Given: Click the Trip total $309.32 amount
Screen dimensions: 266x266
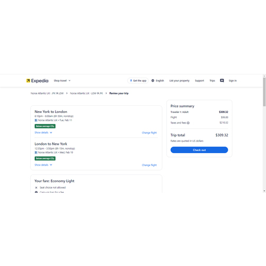Looking at the screenshot, I should coord(222,135).
